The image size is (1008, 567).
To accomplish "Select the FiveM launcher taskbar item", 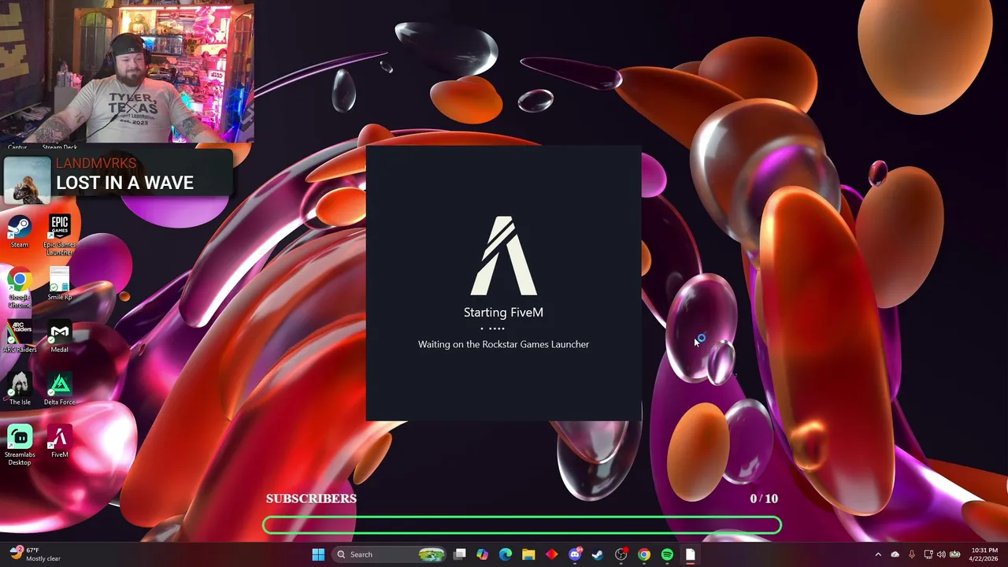I will click(x=690, y=554).
